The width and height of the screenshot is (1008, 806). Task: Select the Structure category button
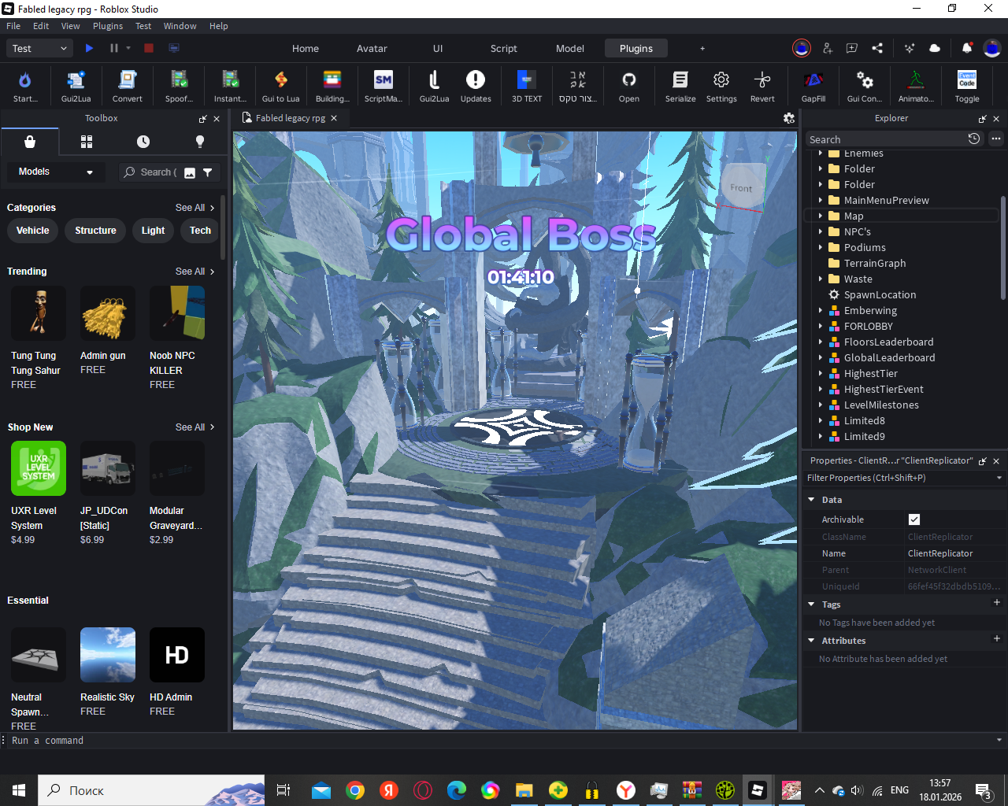(x=95, y=231)
